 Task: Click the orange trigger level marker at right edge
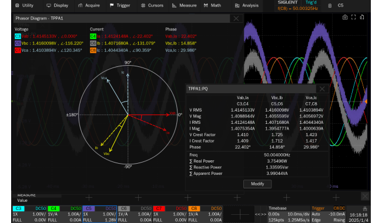tap(366, 101)
